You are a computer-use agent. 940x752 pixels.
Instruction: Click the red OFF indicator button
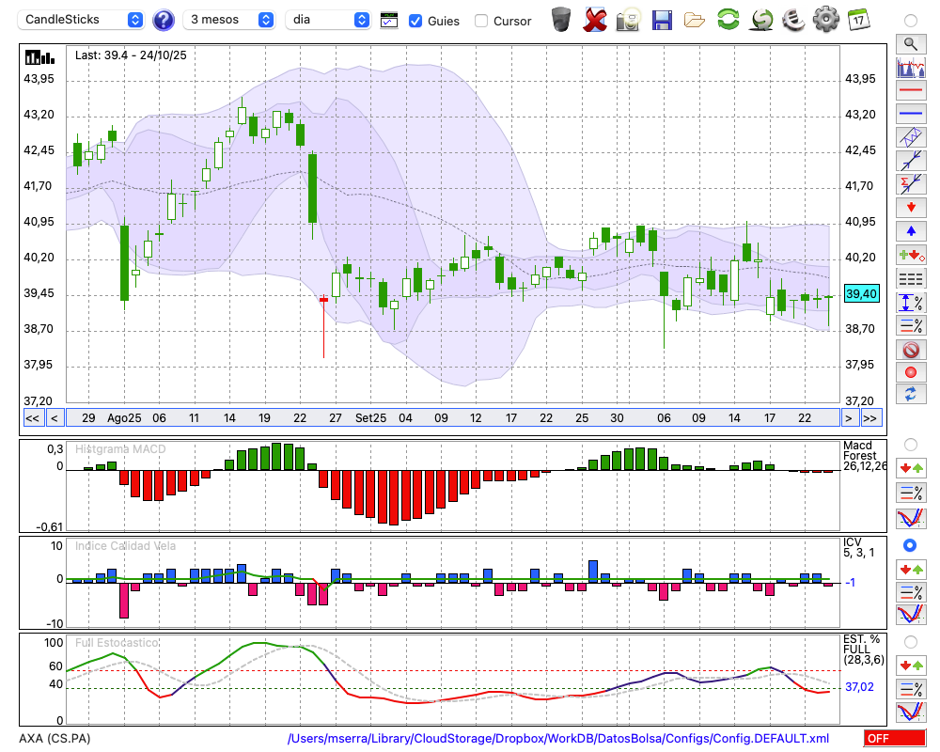point(893,739)
